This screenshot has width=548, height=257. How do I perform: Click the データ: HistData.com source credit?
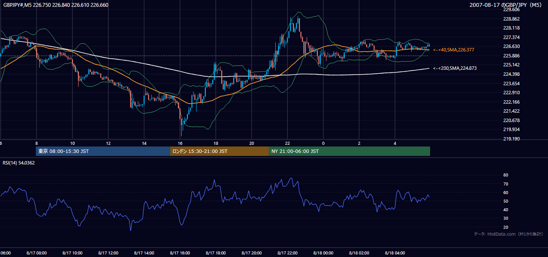[509, 234]
